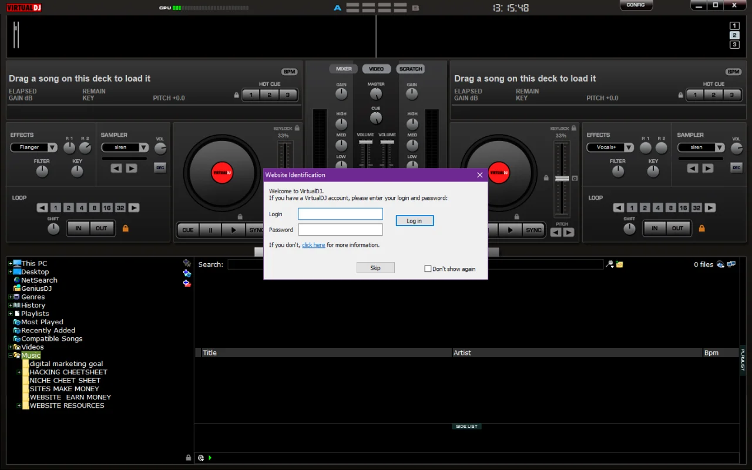The width and height of the screenshot is (752, 470).
Task: Expand the HACKING CHEETSHEET folder
Action: pos(19,372)
